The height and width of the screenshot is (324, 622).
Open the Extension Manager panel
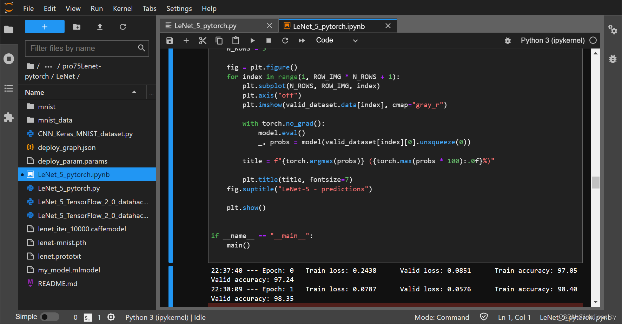coord(9,117)
